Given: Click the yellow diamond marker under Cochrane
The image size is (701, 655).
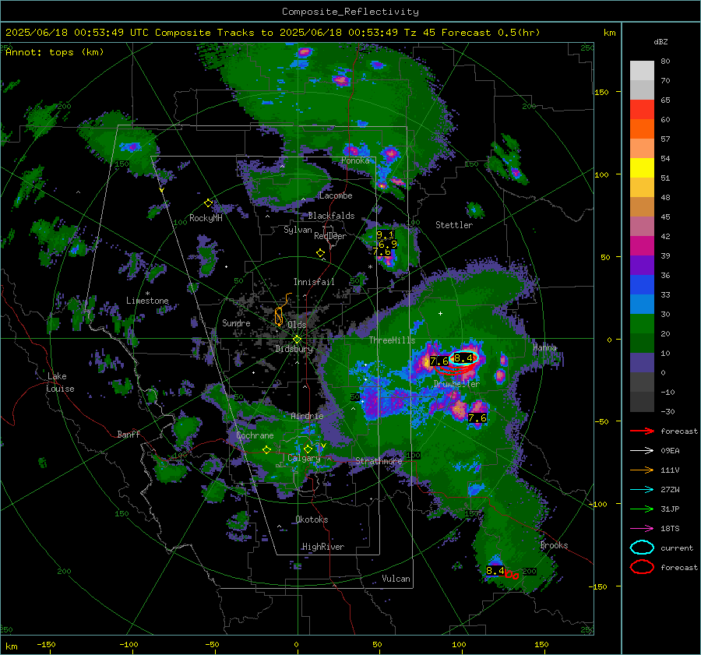Looking at the screenshot, I should click(267, 450).
